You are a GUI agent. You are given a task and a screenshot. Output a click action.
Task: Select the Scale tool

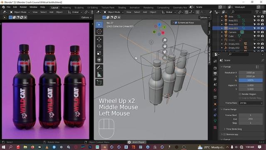pyautogui.click(x=99, y=53)
